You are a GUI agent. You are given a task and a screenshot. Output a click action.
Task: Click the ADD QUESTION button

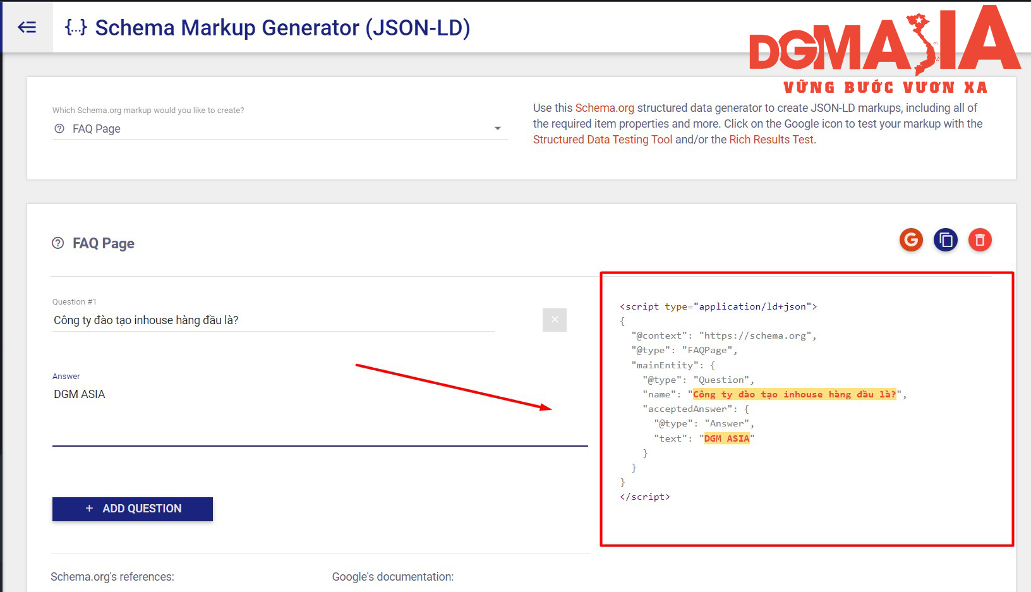tap(133, 509)
